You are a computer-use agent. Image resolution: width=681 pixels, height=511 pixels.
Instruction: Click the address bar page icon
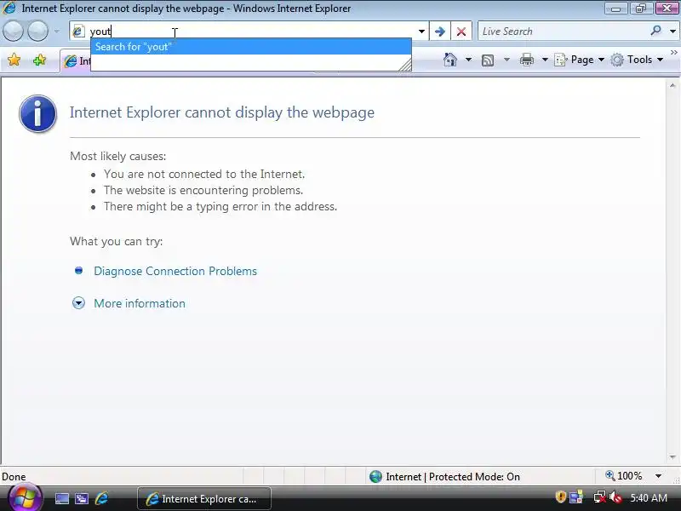78,32
